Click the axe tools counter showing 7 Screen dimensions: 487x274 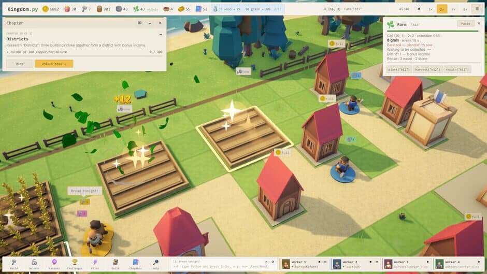click(86, 9)
